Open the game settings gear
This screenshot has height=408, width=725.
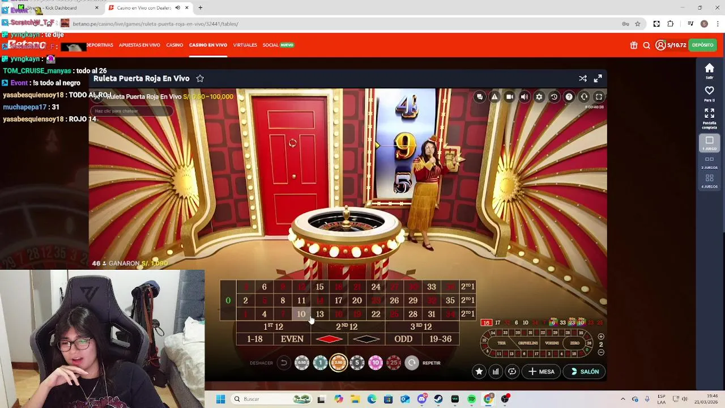539,97
